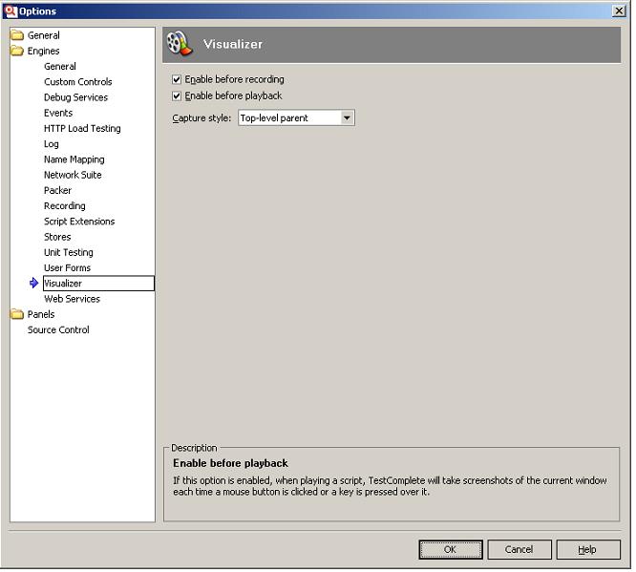Select Debug Services in Engines
The image size is (636, 572).
[x=75, y=97]
